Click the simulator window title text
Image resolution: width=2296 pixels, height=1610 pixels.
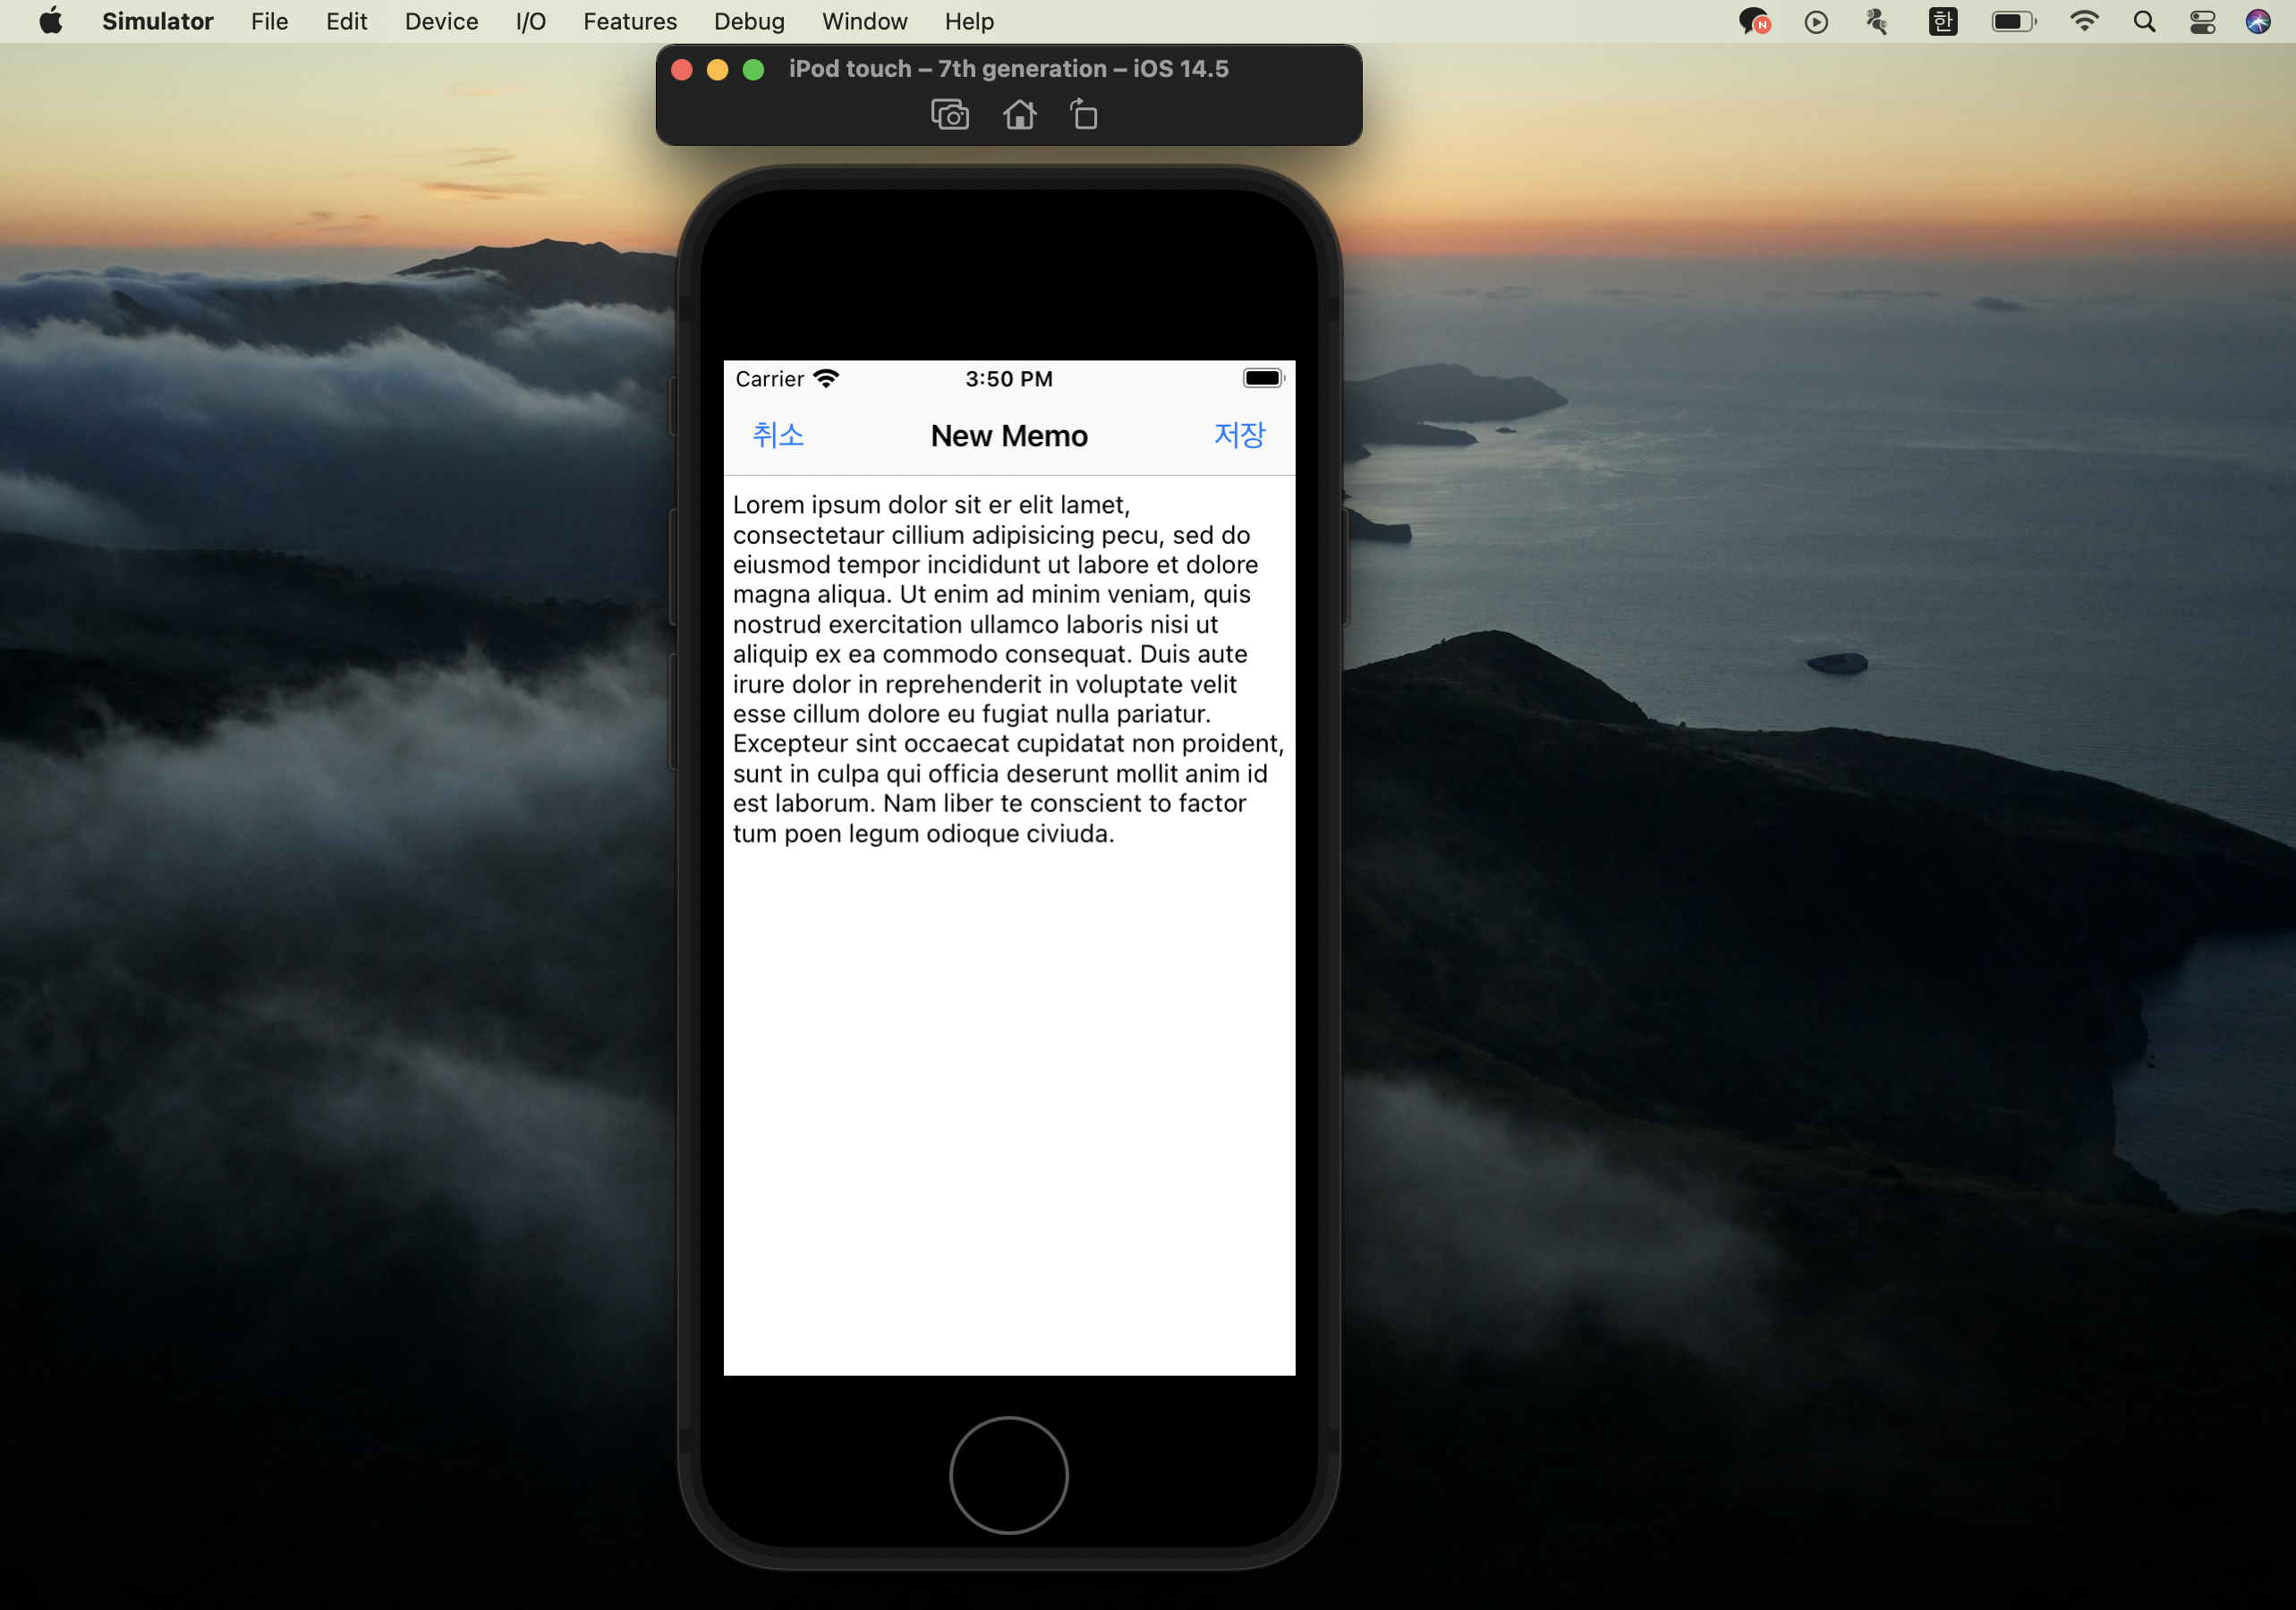click(1008, 69)
